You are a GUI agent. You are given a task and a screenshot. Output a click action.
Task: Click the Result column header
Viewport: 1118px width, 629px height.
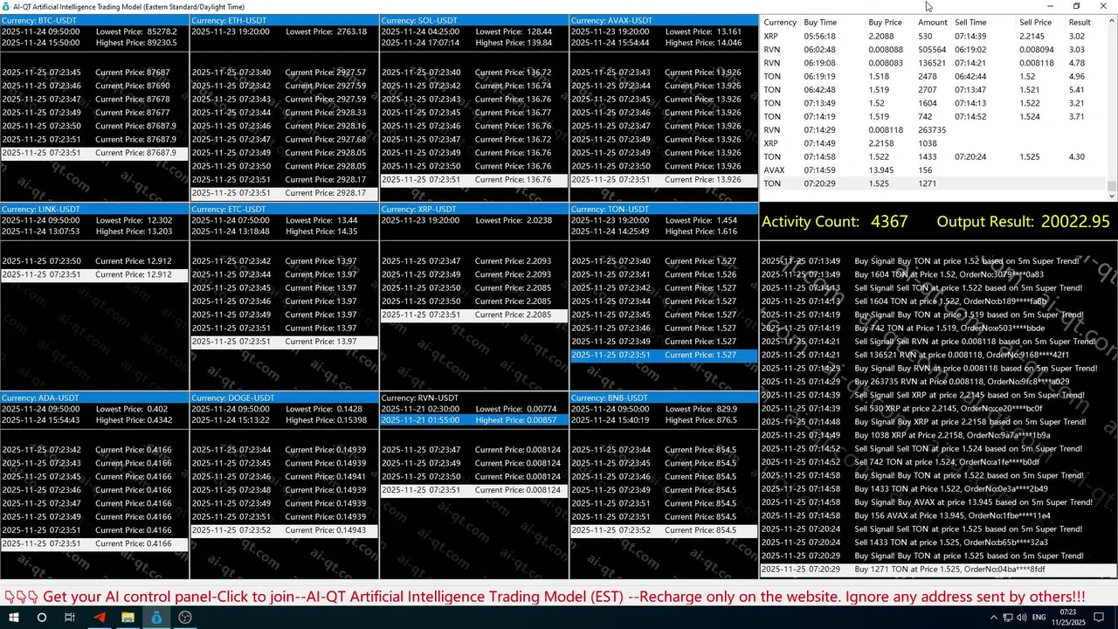click(x=1080, y=22)
